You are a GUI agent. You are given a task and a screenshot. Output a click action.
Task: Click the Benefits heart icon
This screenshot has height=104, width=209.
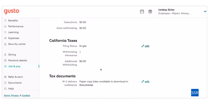click(x=5, y=21)
